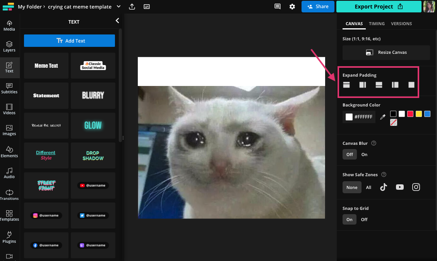Click Show Safe Zones help icon

point(384,175)
